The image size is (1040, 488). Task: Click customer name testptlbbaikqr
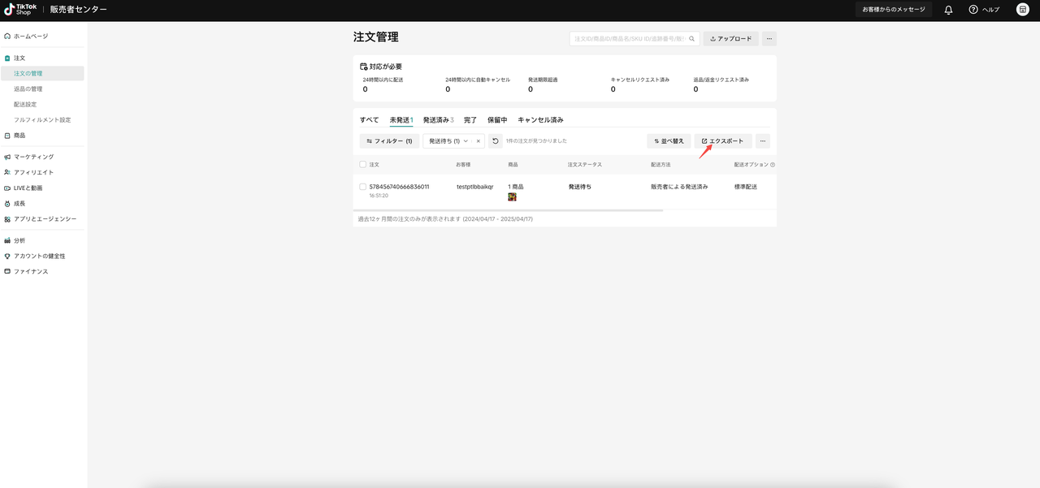[474, 187]
